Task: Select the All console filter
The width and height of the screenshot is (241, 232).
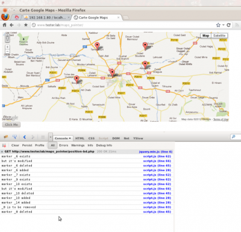Action: tap(52, 145)
